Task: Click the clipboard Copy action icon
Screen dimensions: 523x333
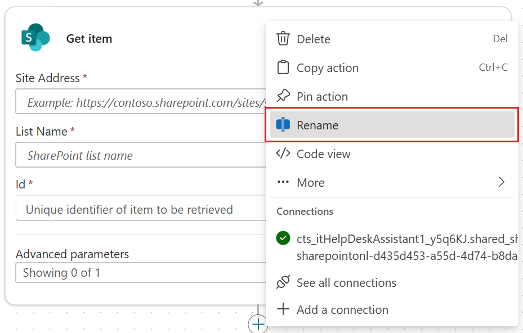Action: (283, 67)
